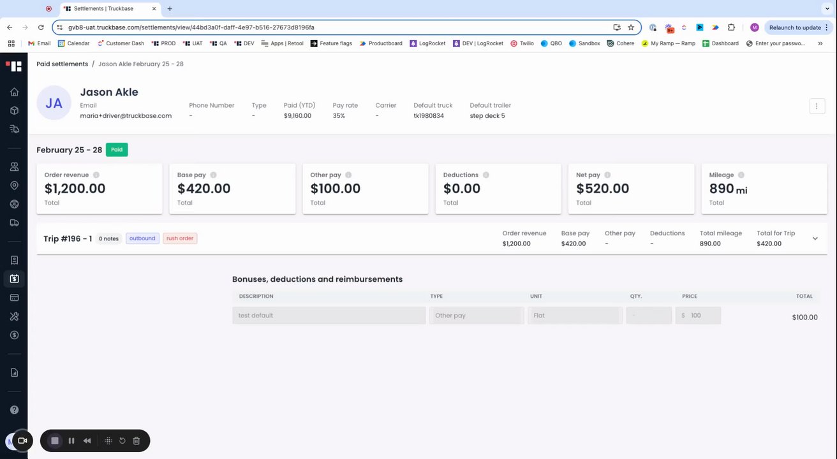This screenshot has height=459, width=837.
Task: Open the truck equipment icon in sidebar
Action: click(x=14, y=222)
